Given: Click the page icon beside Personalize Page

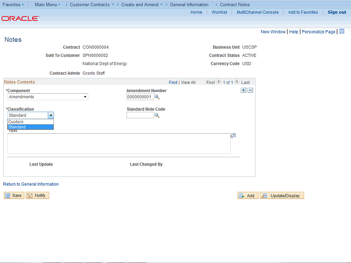Looking at the screenshot, I should [x=342, y=31].
